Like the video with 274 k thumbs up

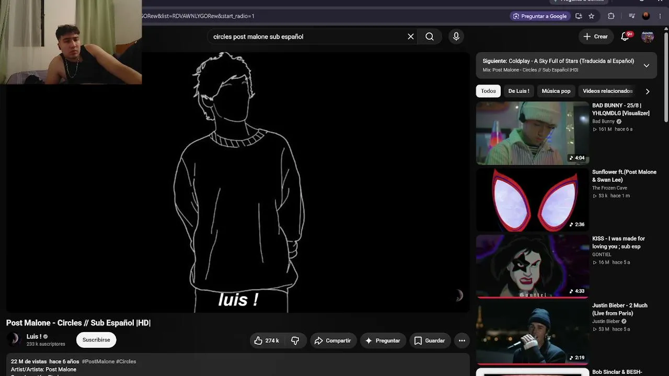tap(267, 340)
